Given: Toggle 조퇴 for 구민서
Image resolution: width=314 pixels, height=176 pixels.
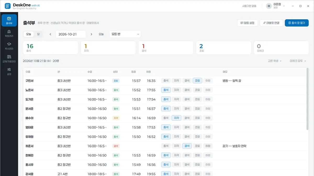Looking at the screenshot, I should [197, 81].
